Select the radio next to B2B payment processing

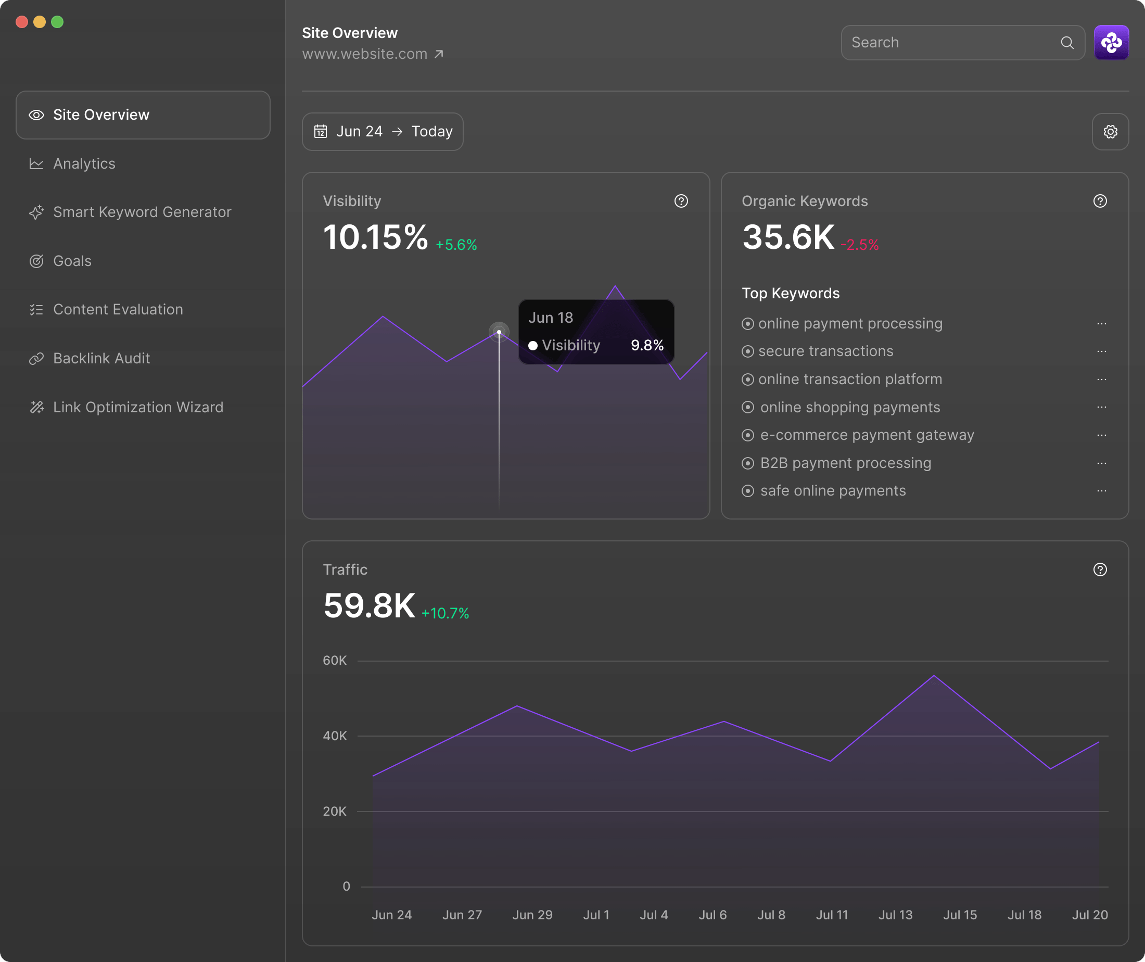click(x=747, y=463)
